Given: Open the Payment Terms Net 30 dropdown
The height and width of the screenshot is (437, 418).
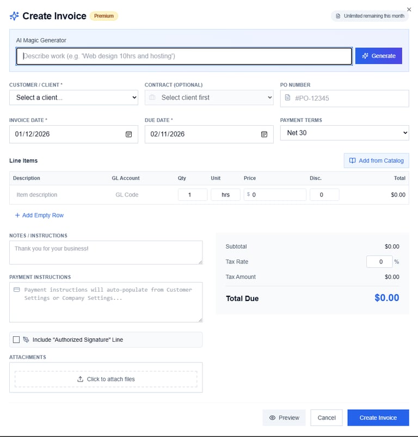Looking at the screenshot, I should pos(344,133).
